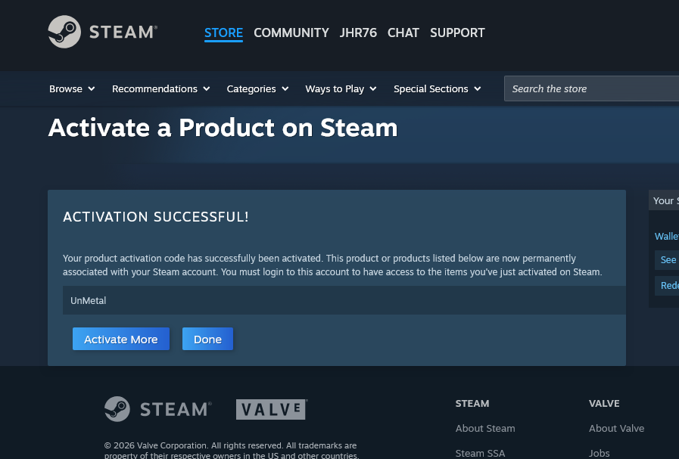Click the VALVE footer column heading
679x459 pixels.
point(603,403)
